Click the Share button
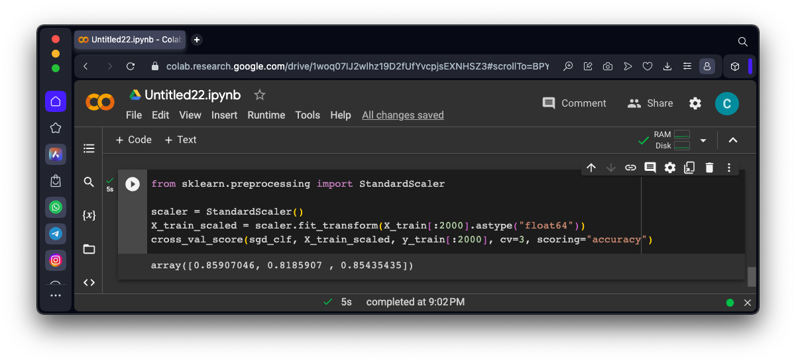Image resolution: width=796 pixels, height=363 pixels. point(650,103)
